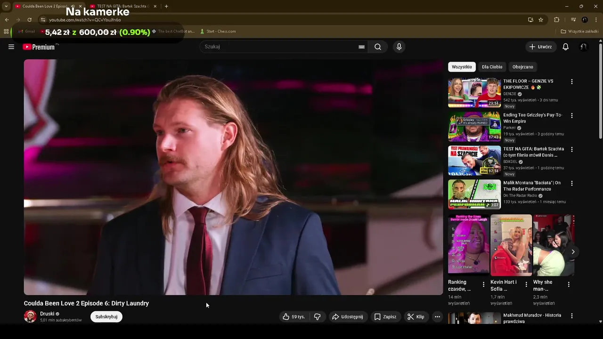Click install app icon in address bar
The height and width of the screenshot is (339, 603).
[530, 20]
